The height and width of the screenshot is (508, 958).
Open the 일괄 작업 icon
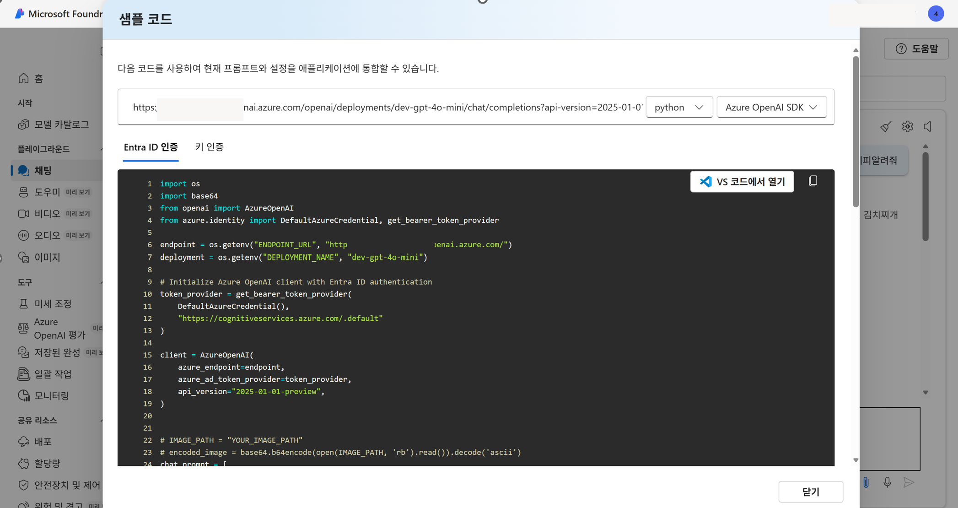(23, 374)
